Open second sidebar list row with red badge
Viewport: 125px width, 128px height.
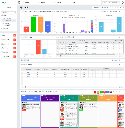click(x=8, y=40)
